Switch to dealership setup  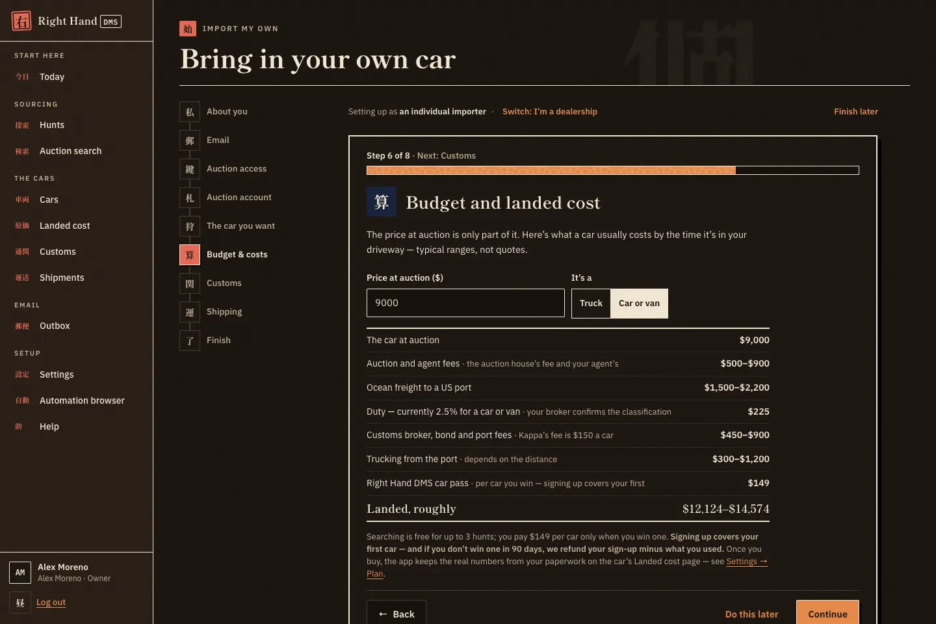coord(550,112)
